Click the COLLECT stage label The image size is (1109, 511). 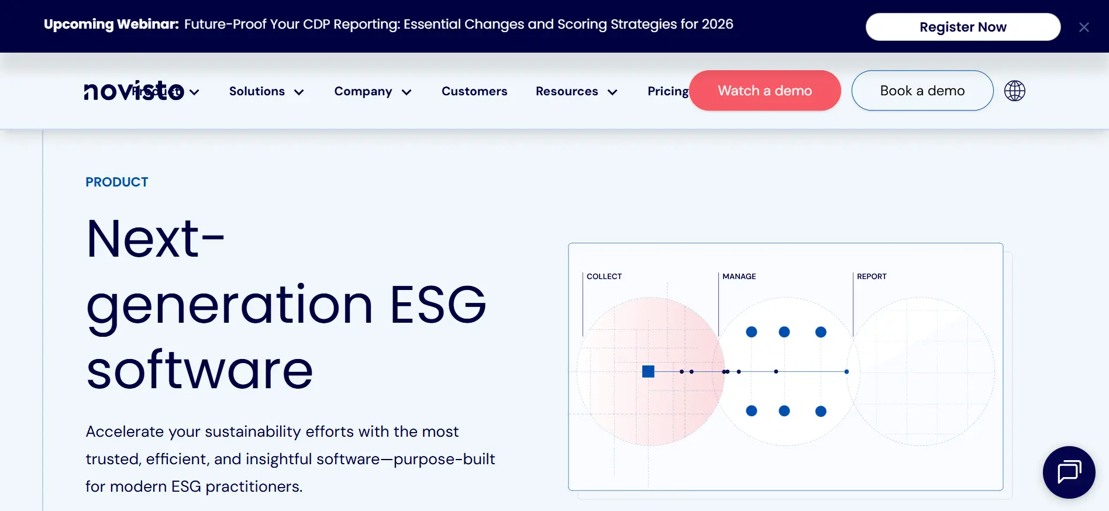pyautogui.click(x=604, y=277)
